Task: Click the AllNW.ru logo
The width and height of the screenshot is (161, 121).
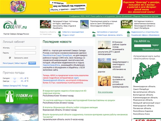Action: [x=15, y=24]
